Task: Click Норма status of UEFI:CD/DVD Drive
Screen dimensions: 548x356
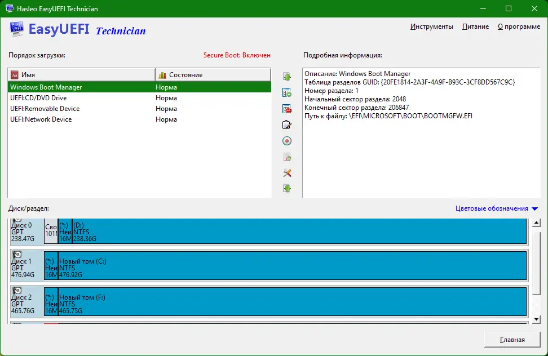Action: click(166, 98)
